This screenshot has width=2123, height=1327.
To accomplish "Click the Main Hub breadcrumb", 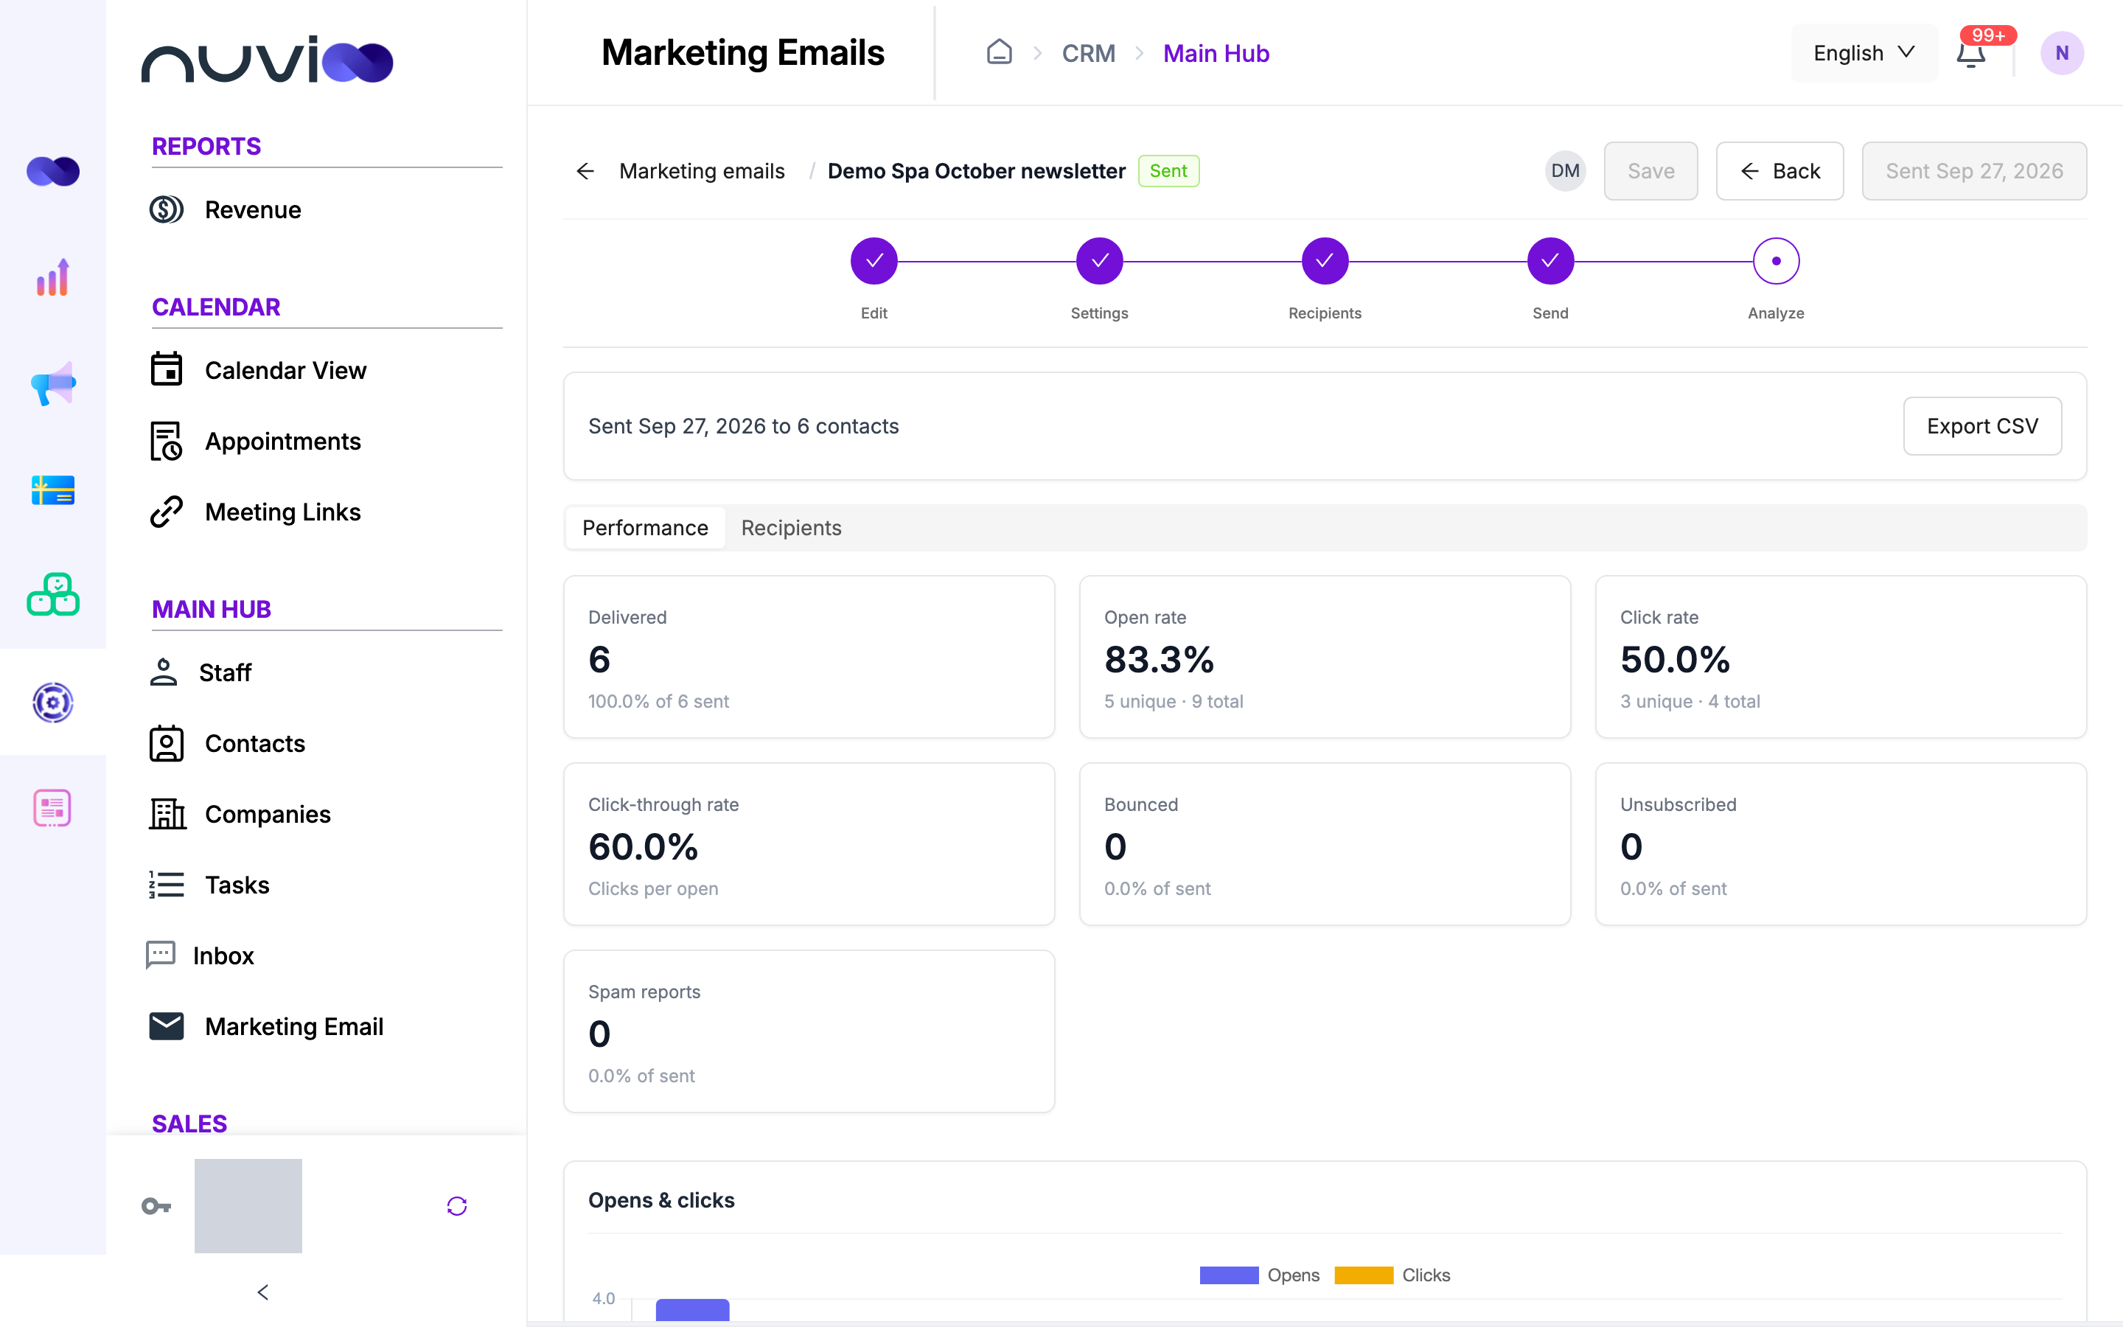I will pyautogui.click(x=1216, y=54).
